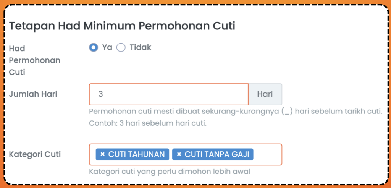Select the "Tidak" radio button
Image resolution: width=391 pixels, height=188 pixels.
click(x=121, y=48)
